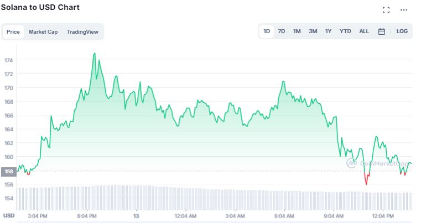The image size is (421, 223).
Task: Open the three-dot more options menu
Action: 403,10
